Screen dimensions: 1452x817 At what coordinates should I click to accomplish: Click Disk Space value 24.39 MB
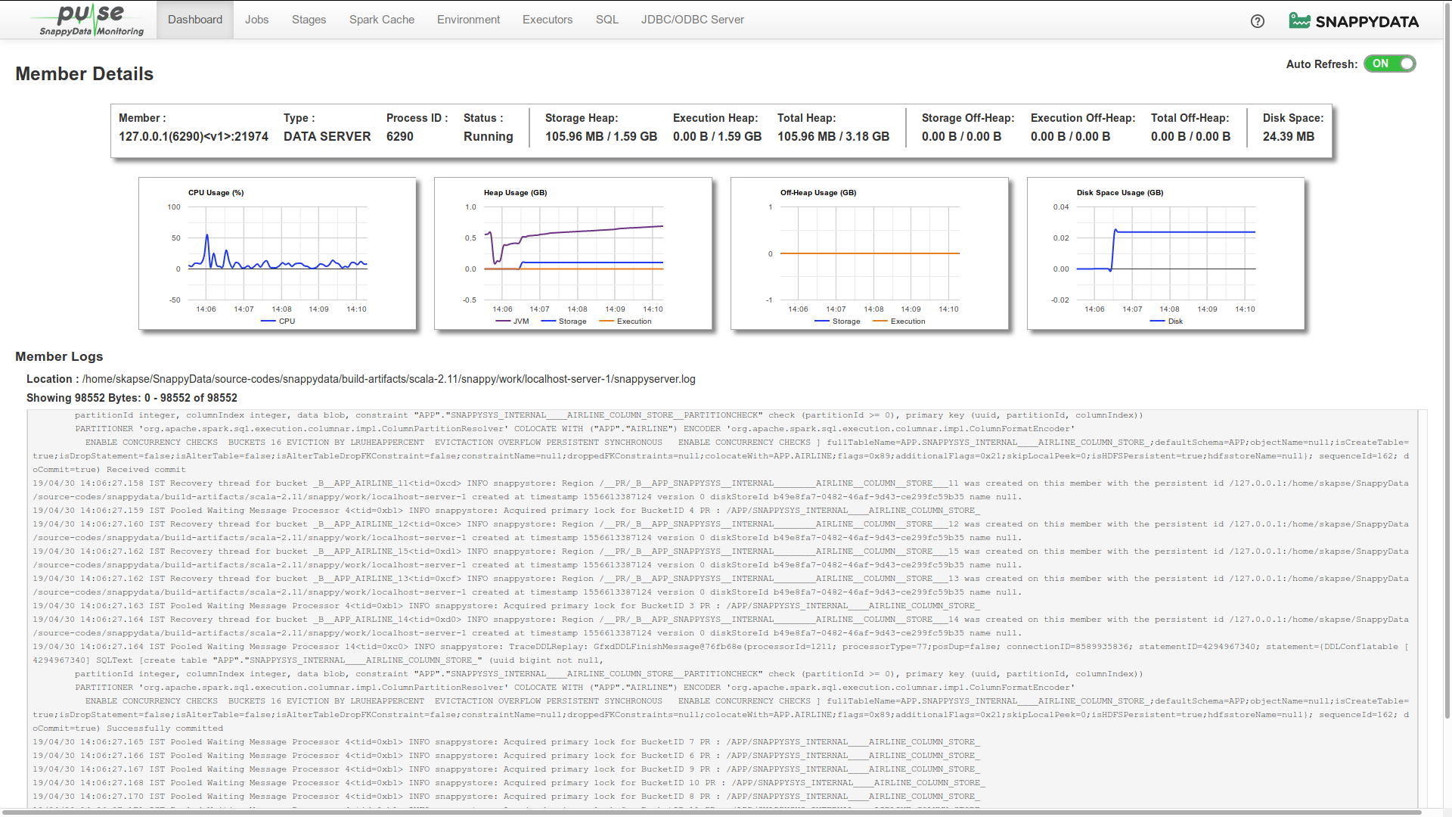coord(1289,137)
